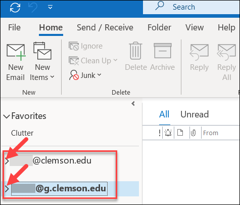Open the Junk dropdown menu
The width and height of the screenshot is (240, 205).
click(85, 75)
